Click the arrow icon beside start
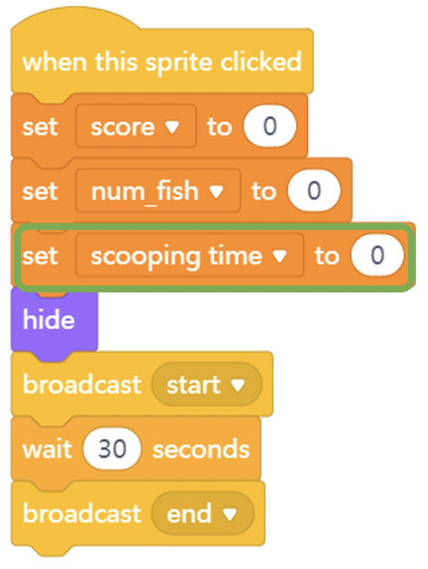 pos(238,385)
